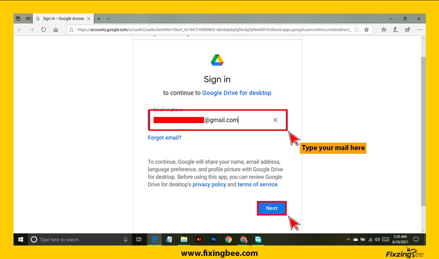Click the Google Drive for desktop link

tap(236, 93)
